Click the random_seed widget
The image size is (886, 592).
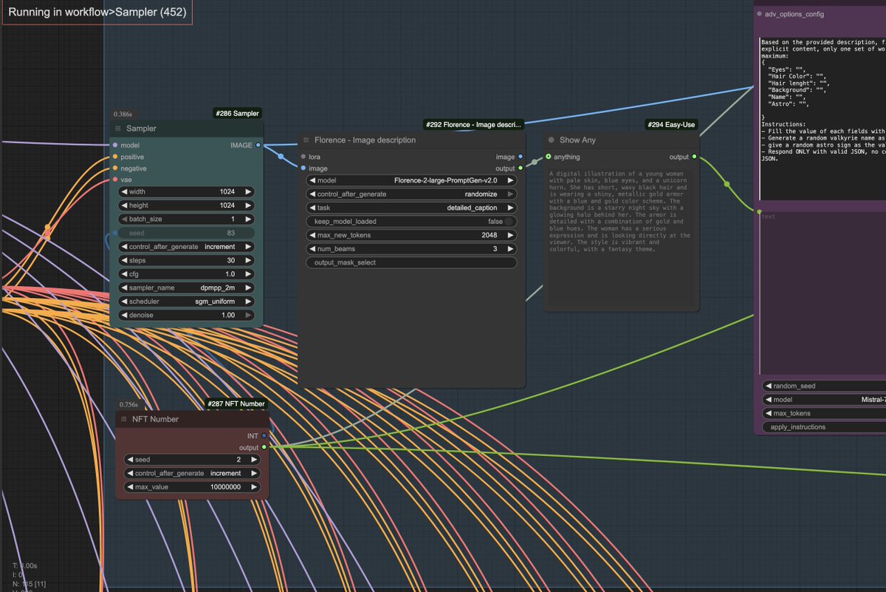click(824, 386)
